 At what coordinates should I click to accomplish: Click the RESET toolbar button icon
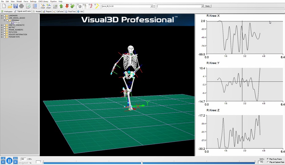55,6
